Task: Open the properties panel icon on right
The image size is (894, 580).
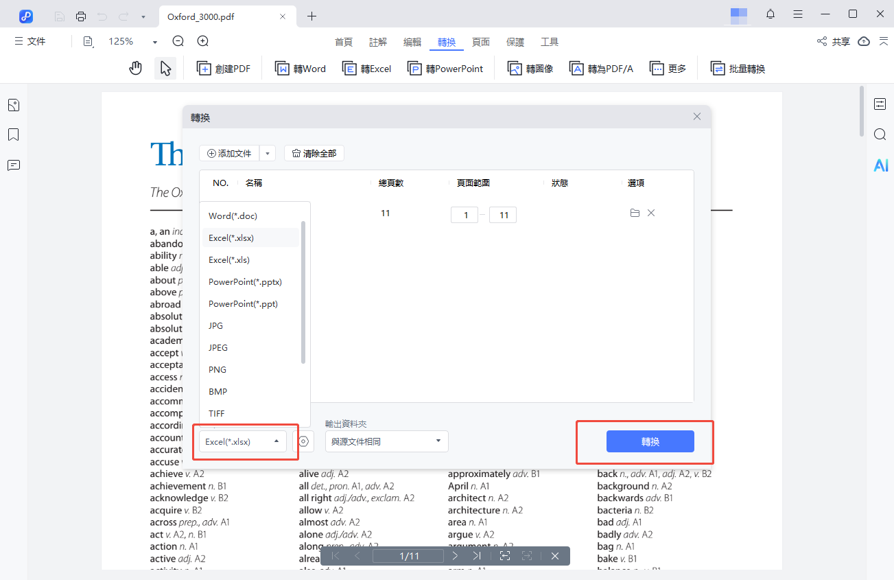Action: [880, 104]
